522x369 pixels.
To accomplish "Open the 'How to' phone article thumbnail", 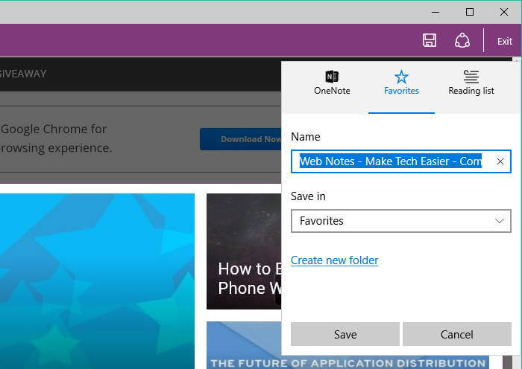I will (244, 251).
